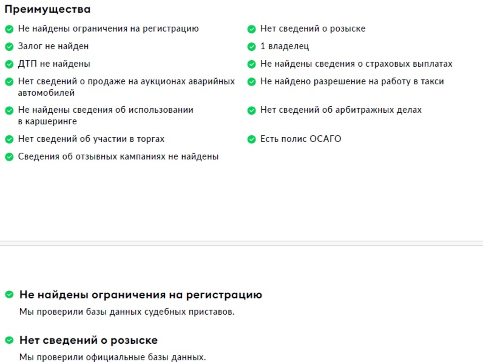
Task: Click the bold 'Нет сведений о розыске' section title
Action: (x=89, y=340)
